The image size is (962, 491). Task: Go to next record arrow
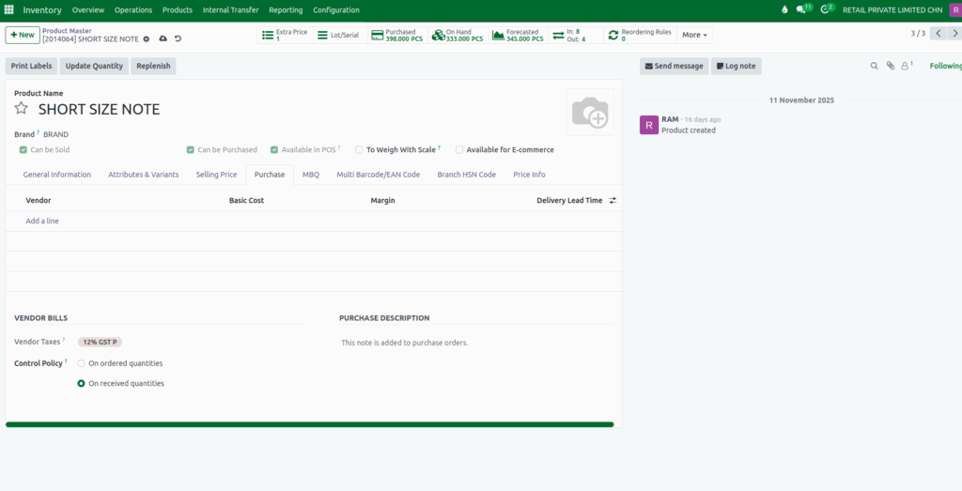pos(954,33)
